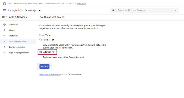Viewport: 184px width, 98px height.
Task: Click the External label text
Action: (x=47, y=52)
